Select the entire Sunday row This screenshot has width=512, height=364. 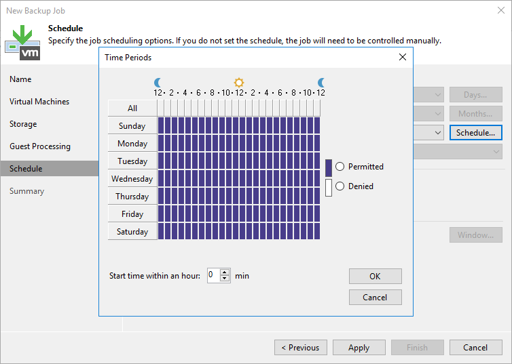[132, 126]
